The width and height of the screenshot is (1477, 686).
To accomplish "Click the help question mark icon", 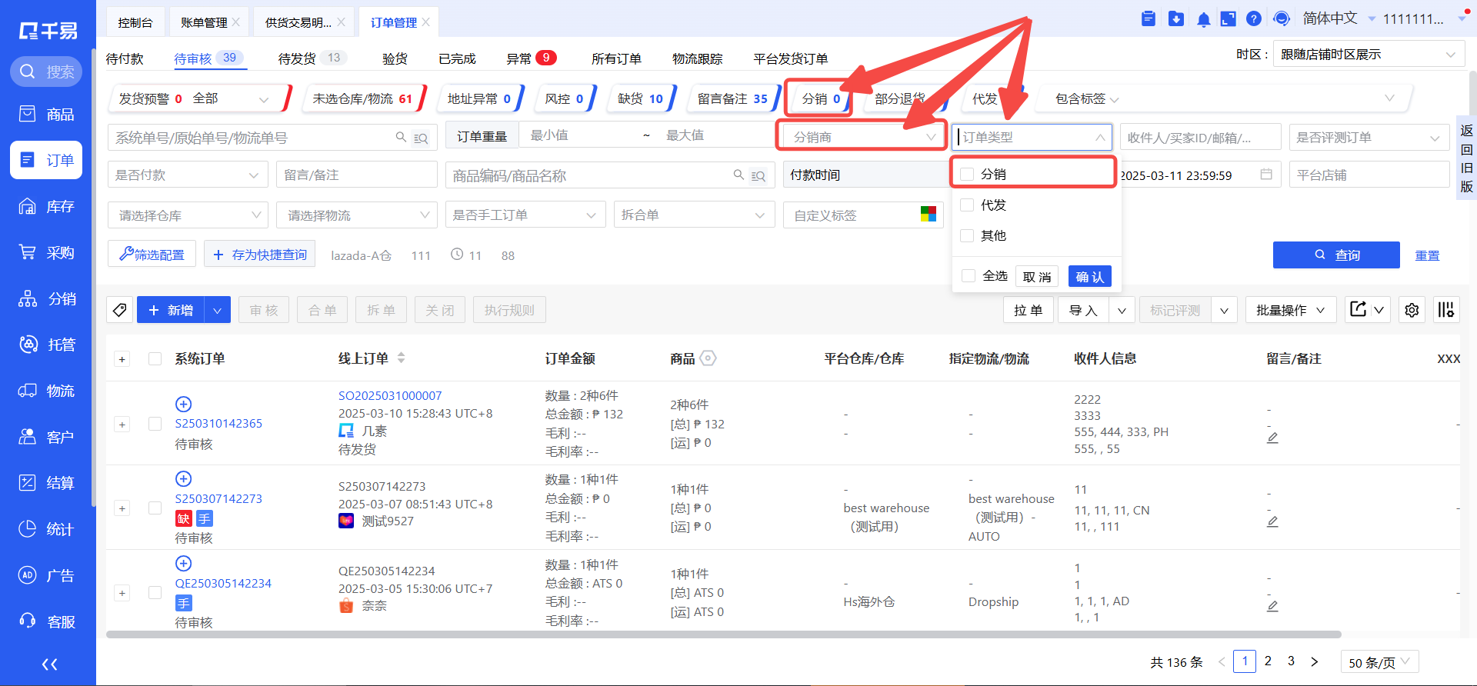I will pyautogui.click(x=1254, y=18).
